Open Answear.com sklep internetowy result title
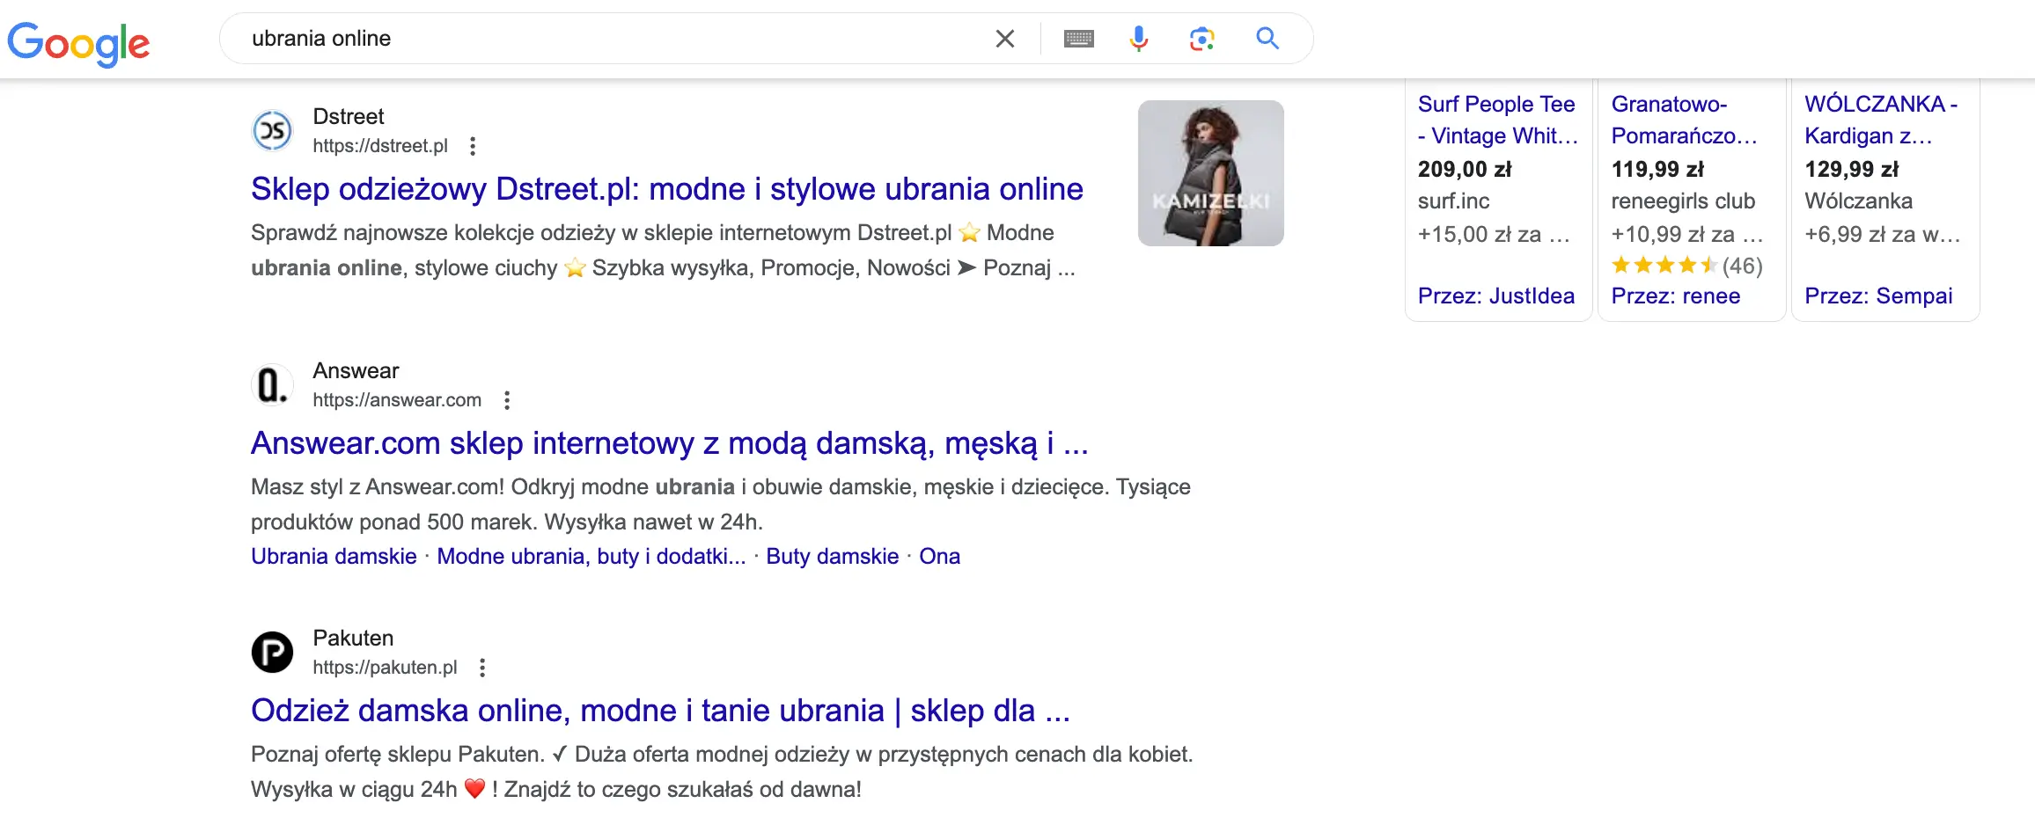The image size is (2035, 825). (x=670, y=443)
